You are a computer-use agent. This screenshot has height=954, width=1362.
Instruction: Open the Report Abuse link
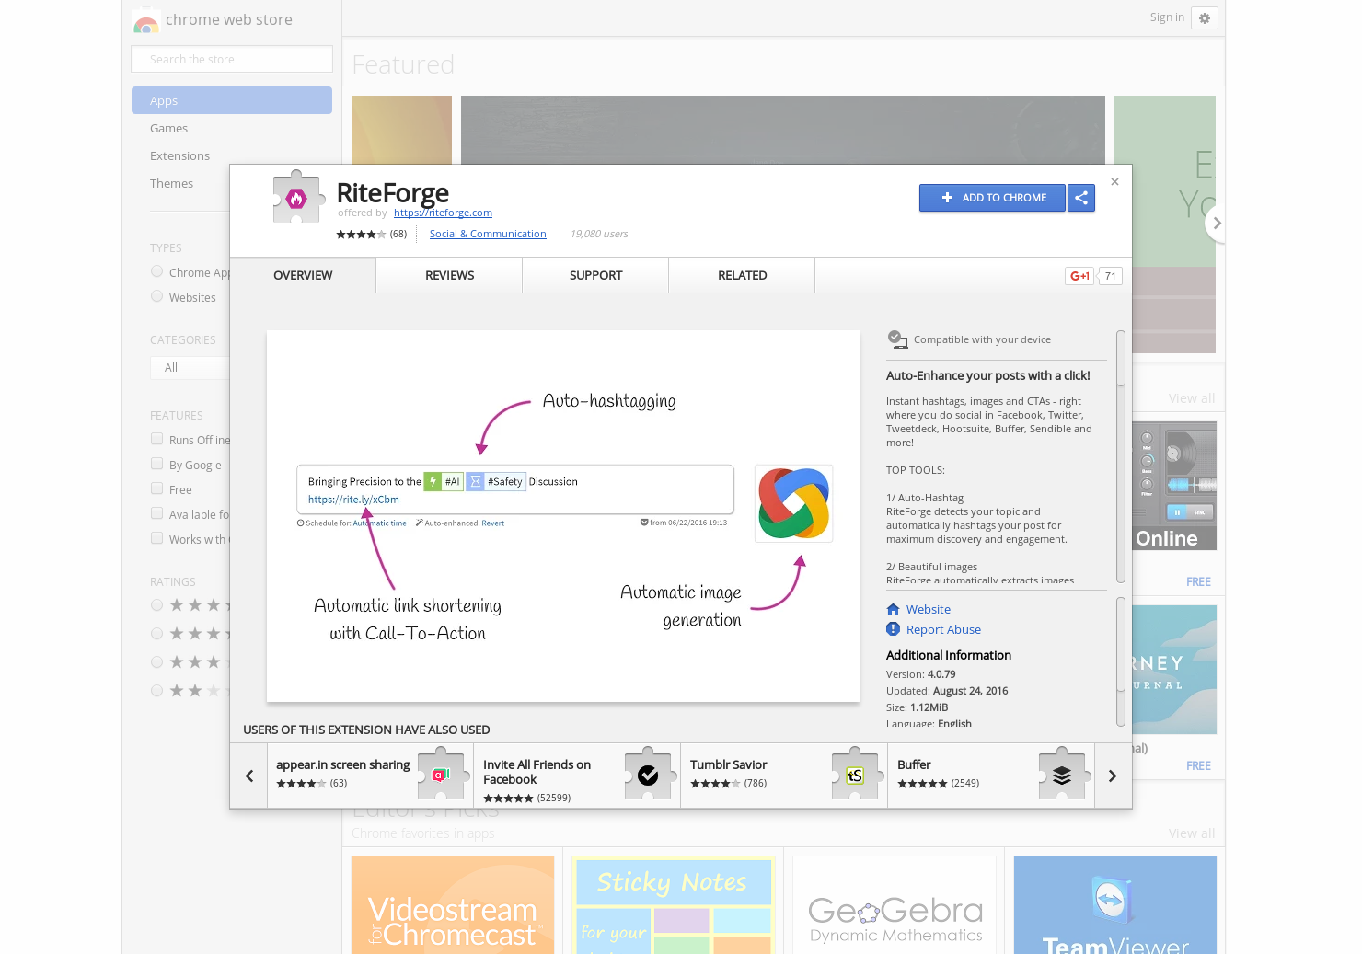(942, 629)
